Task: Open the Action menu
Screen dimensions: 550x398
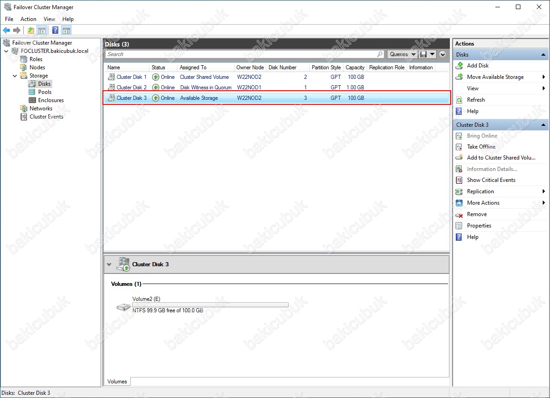Action: click(28, 19)
